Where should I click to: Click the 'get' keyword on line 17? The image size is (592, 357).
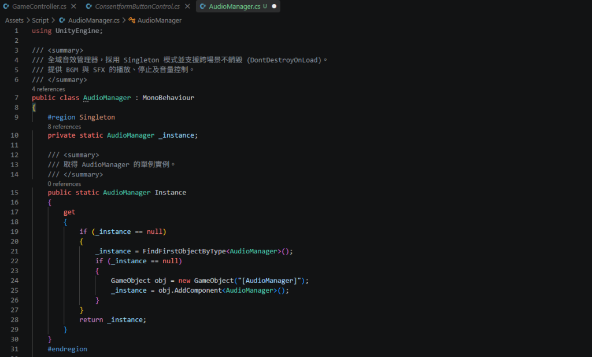pos(69,212)
